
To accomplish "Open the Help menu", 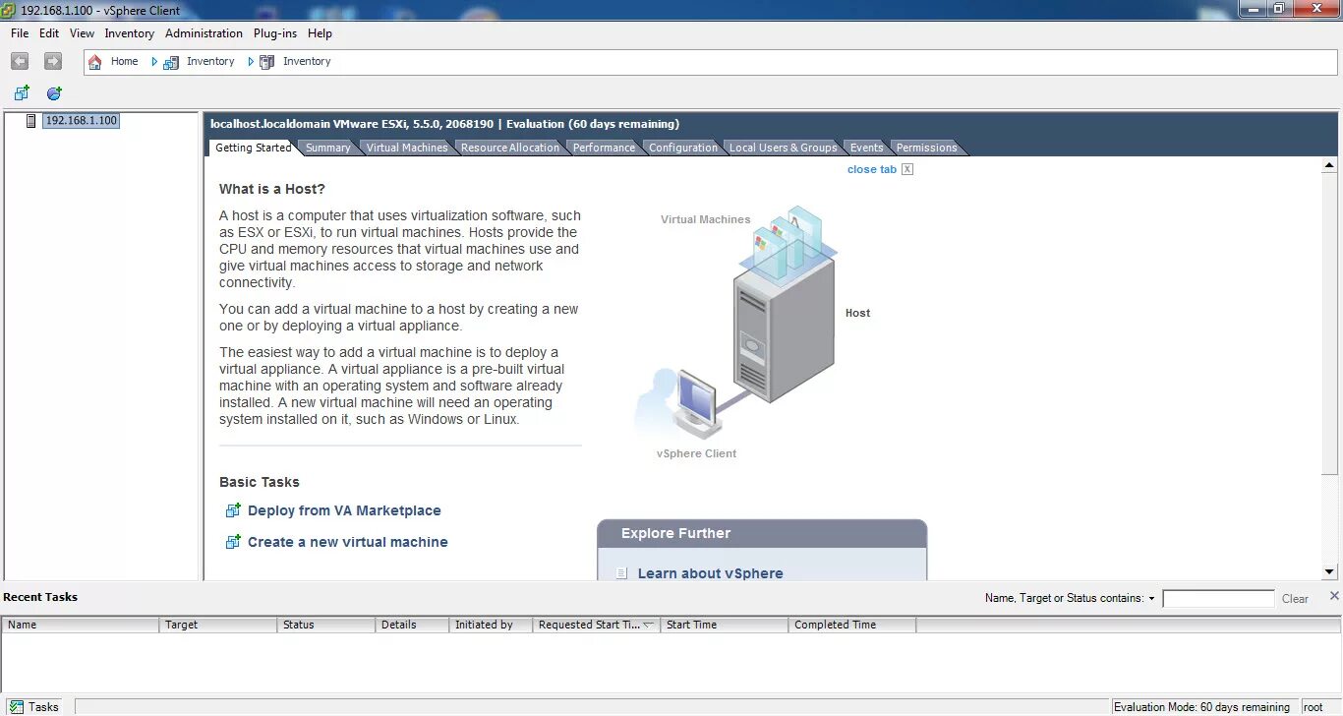I will 320,33.
